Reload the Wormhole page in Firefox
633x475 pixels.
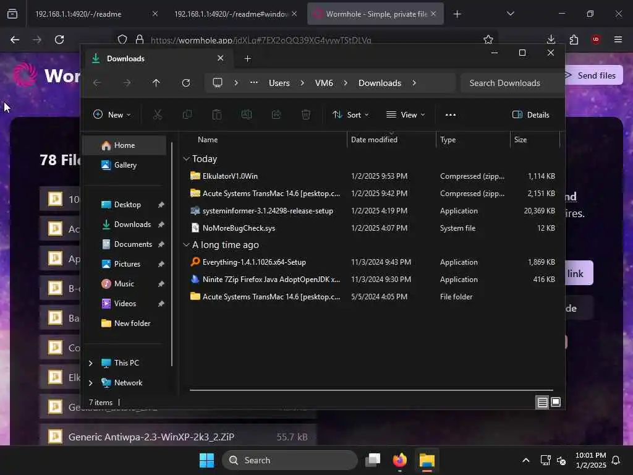(x=59, y=40)
